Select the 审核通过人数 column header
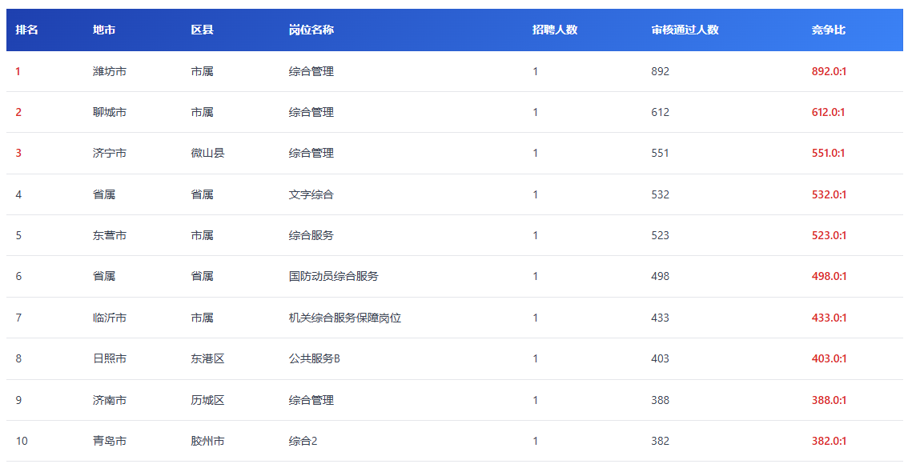 [x=685, y=30]
